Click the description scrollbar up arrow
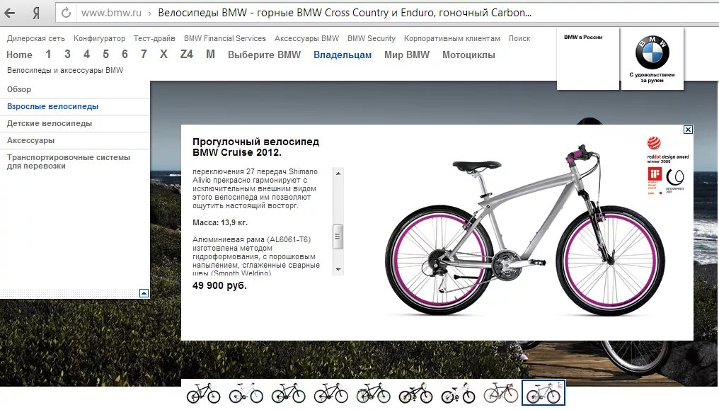Screen dimensions: 719x410 point(338,173)
